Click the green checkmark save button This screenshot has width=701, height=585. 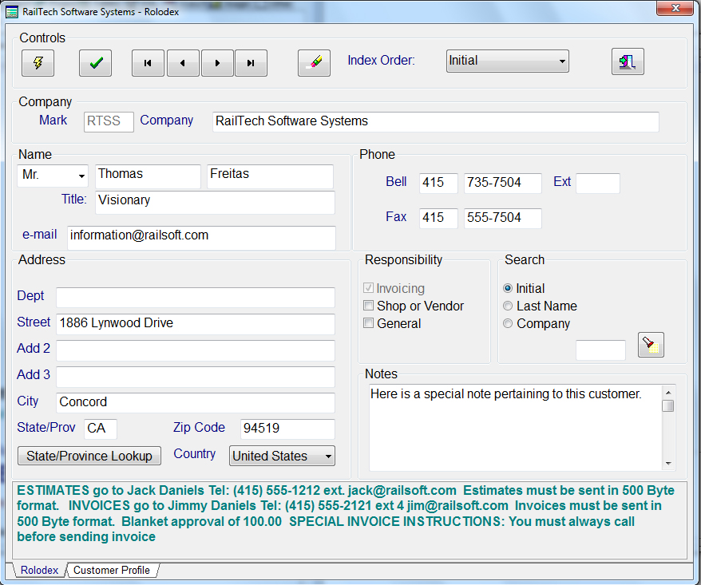pyautogui.click(x=95, y=63)
